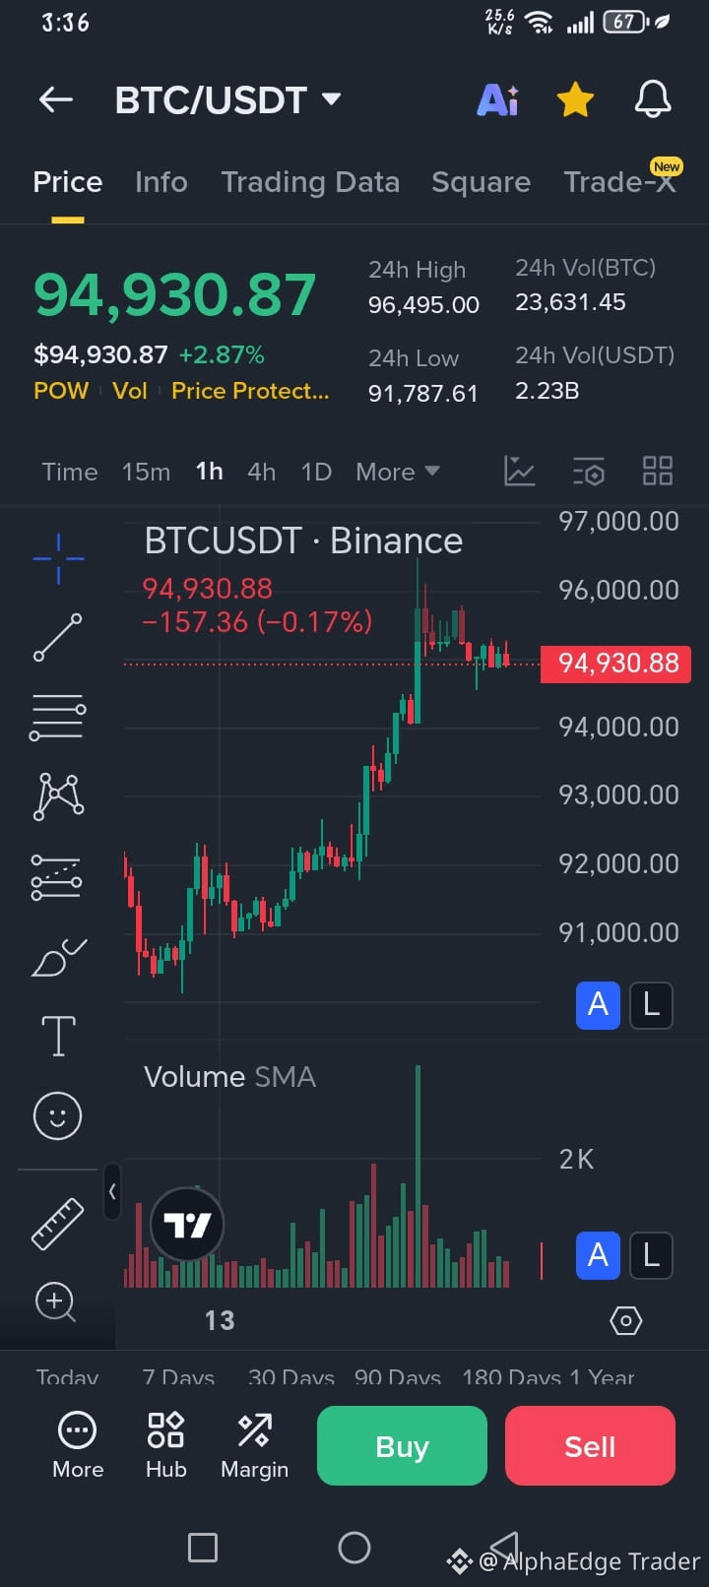Select the Today range
Image resolution: width=709 pixels, height=1587 pixels.
[67, 1377]
